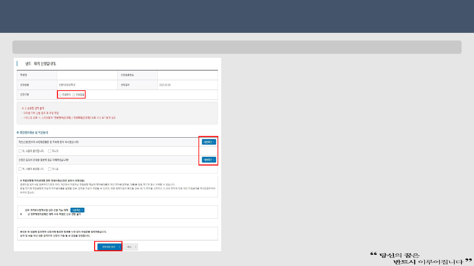
Task: Open 내용확인 for 신청인 동의서 안내
Action: [x=209, y=160]
